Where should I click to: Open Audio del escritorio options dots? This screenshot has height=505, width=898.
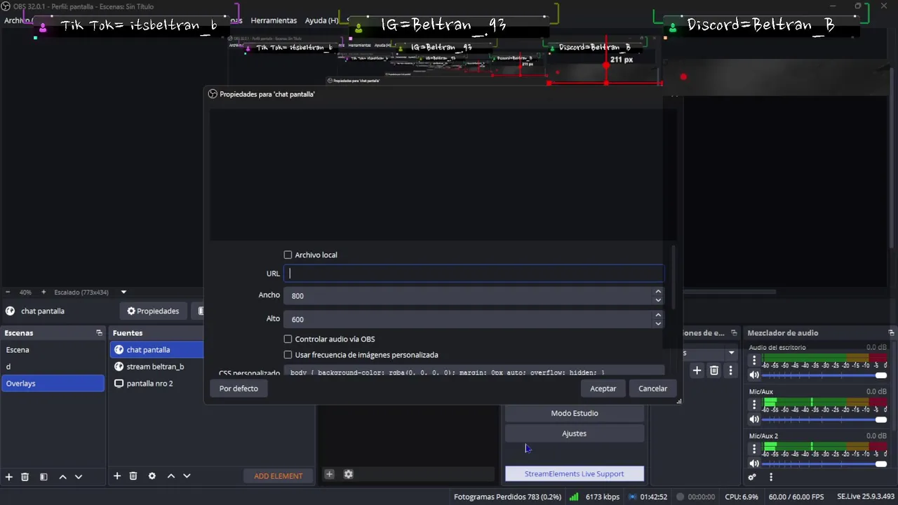tap(754, 361)
